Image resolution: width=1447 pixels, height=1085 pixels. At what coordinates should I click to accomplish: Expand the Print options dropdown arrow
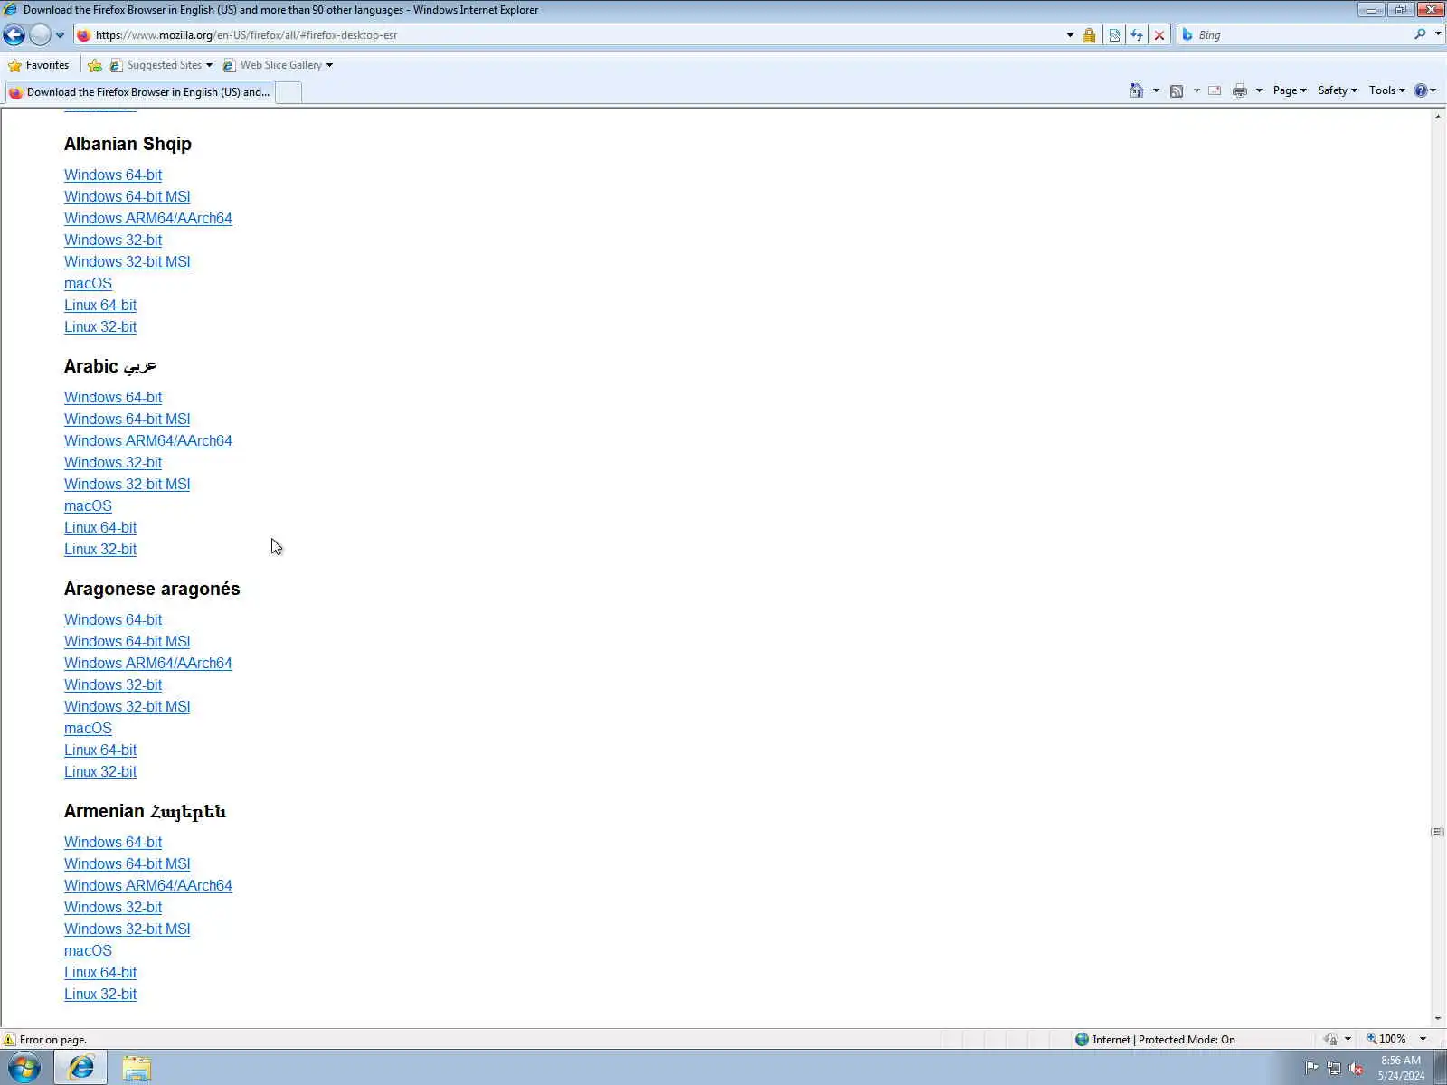click(1259, 90)
